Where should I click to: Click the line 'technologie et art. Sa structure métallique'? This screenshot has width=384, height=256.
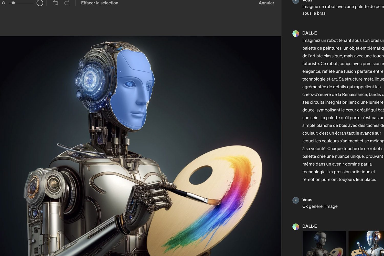(343, 79)
